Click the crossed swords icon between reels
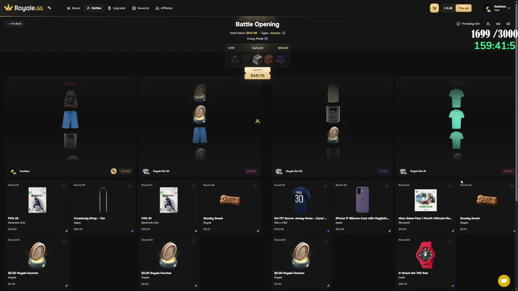The height and width of the screenshot is (291, 518). (257, 121)
